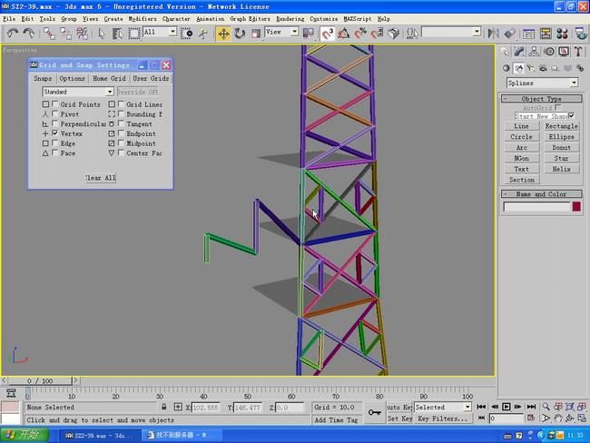Click the 0 / 100 time slider

(x=40, y=381)
